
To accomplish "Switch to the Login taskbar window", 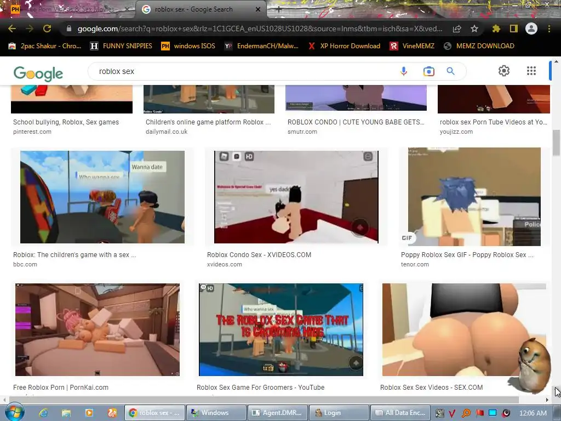I will click(339, 413).
